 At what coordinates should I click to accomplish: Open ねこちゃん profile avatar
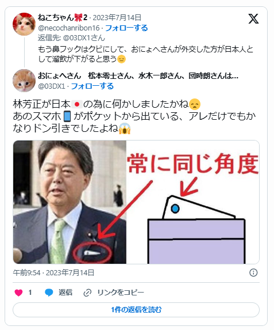(x=24, y=24)
